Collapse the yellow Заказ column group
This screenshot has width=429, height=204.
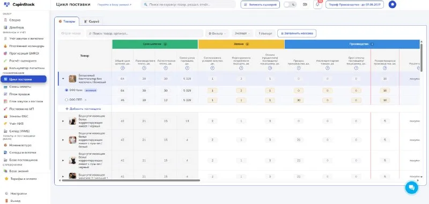pos(247,44)
